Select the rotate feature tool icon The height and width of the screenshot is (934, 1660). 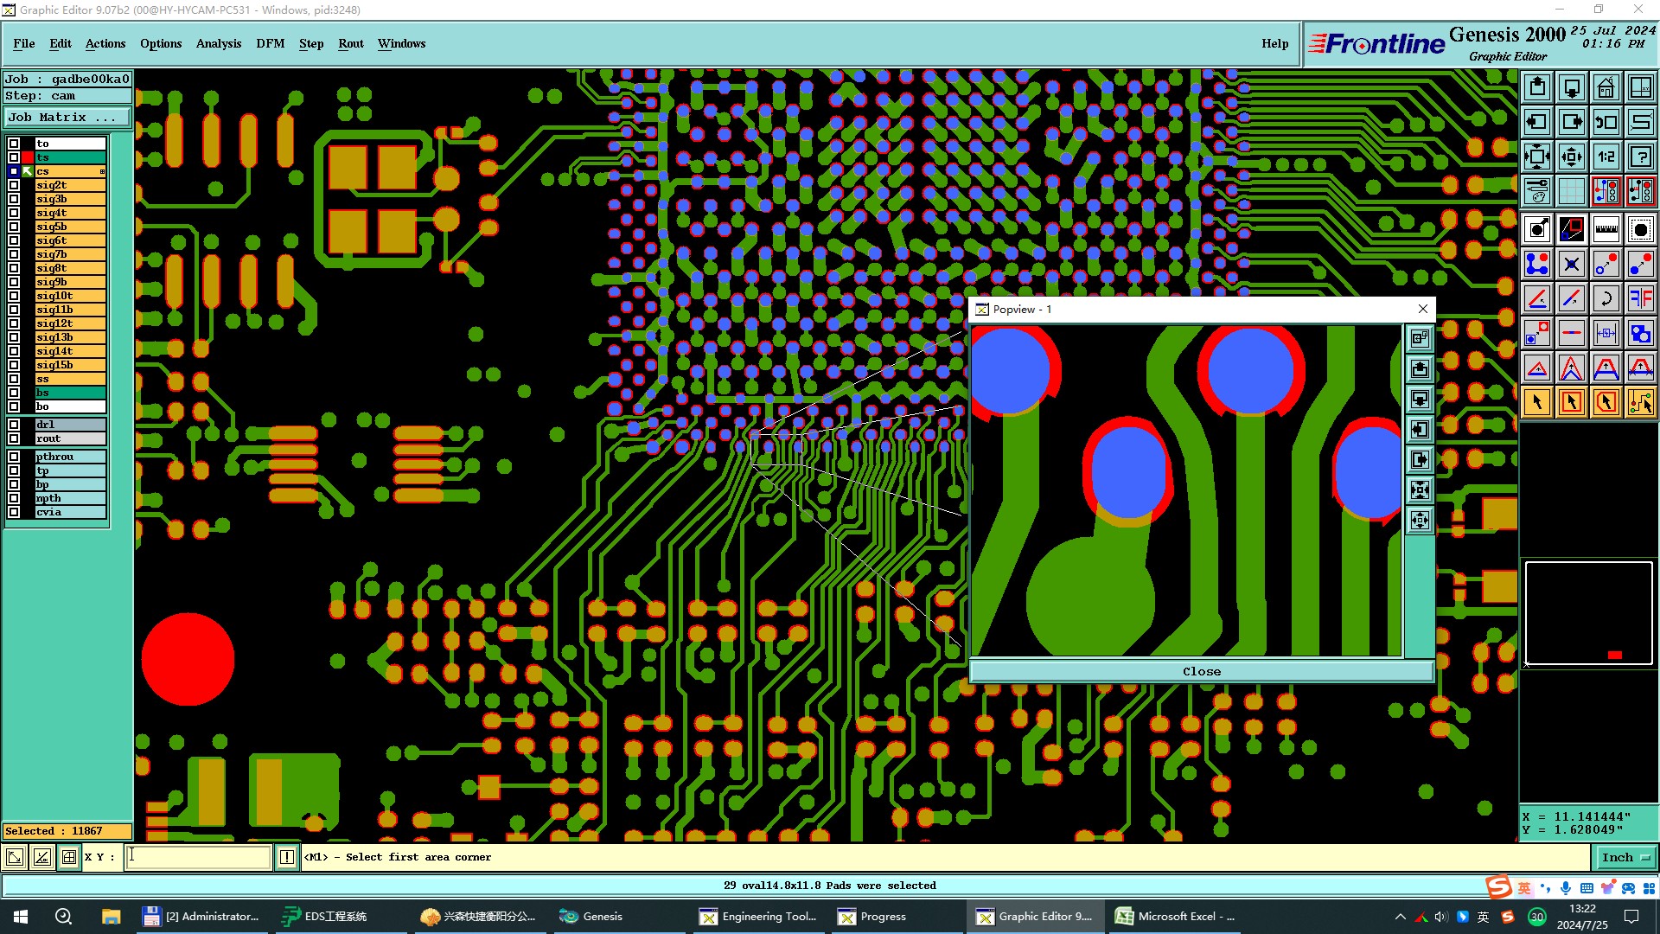click(x=1606, y=298)
